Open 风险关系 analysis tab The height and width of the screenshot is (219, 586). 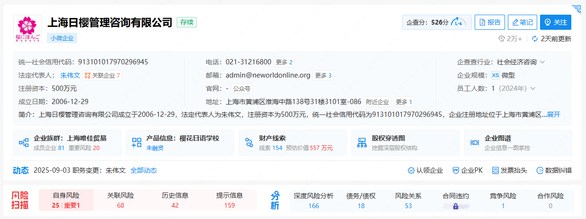tap(408, 200)
